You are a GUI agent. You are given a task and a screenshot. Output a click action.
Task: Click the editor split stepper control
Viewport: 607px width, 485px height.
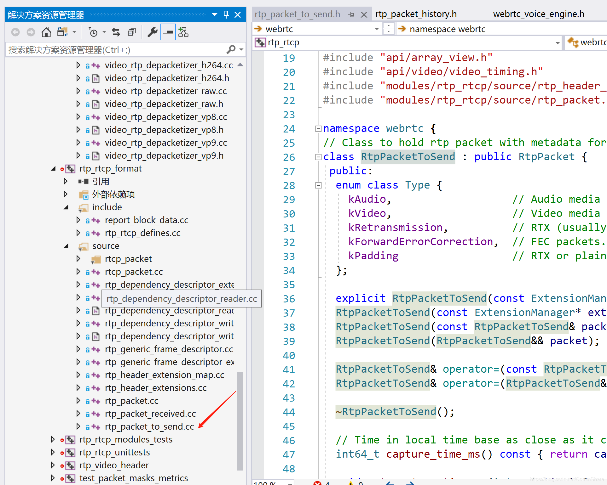point(389,29)
